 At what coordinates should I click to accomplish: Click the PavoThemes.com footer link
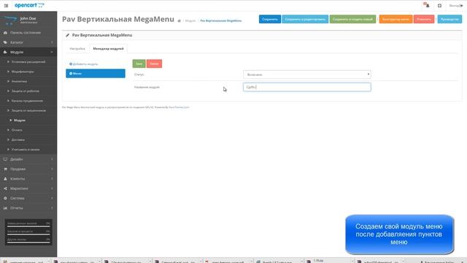point(179,107)
